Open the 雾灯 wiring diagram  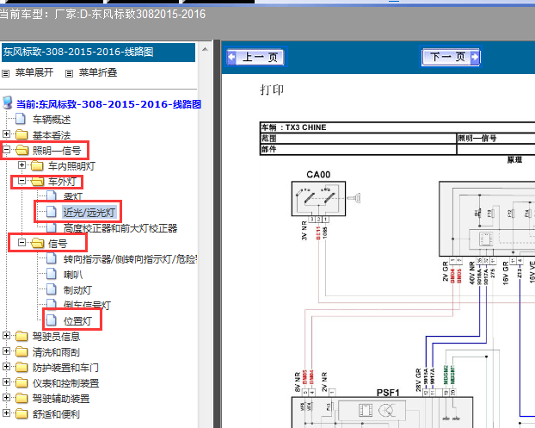click(73, 197)
